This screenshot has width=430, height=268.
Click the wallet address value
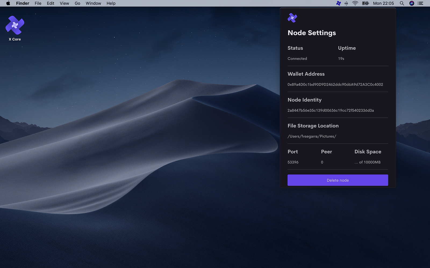click(x=335, y=84)
